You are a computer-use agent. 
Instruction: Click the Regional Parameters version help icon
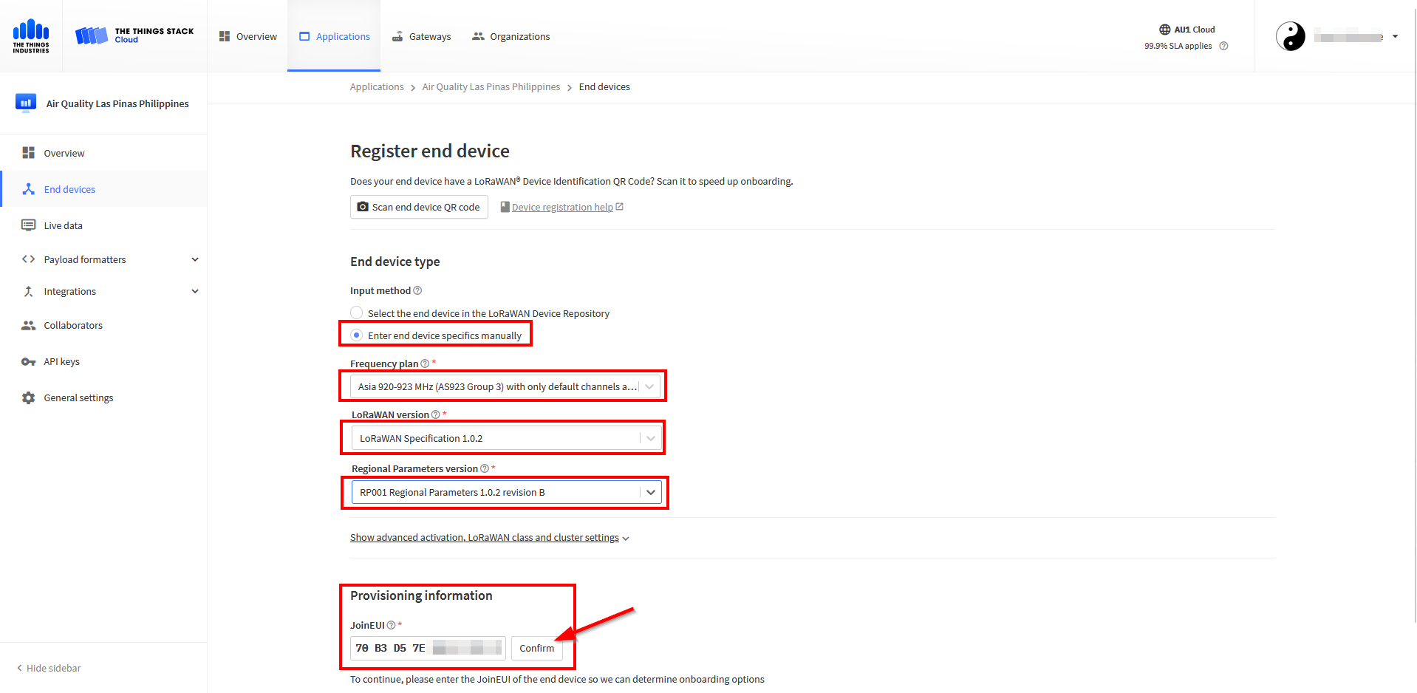coord(485,468)
